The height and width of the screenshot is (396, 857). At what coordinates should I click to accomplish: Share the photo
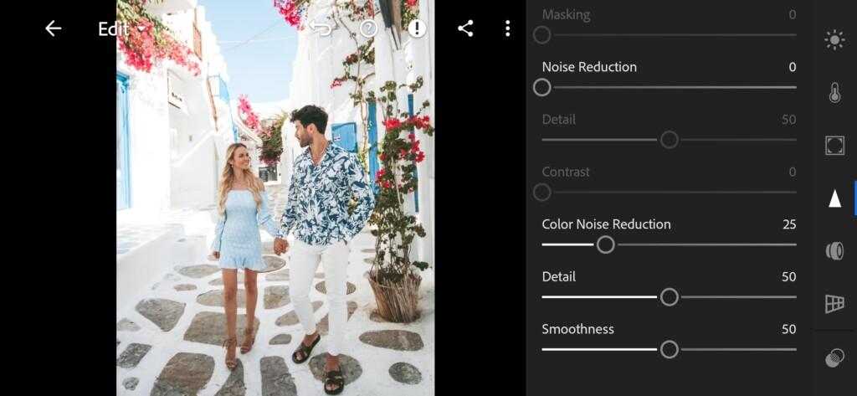[465, 28]
